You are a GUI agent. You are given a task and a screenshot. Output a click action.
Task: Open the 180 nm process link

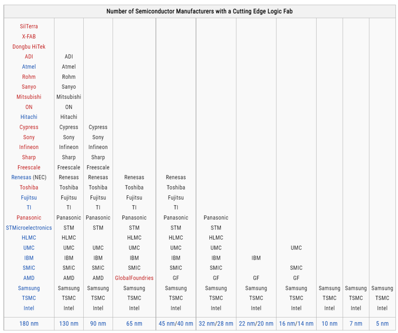click(x=29, y=323)
